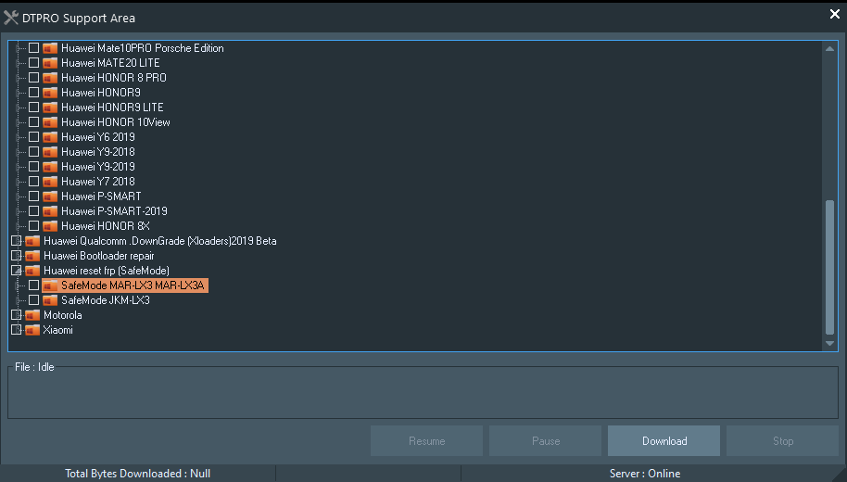Select checkbox for Huawei P-SMART-2019

coord(33,211)
